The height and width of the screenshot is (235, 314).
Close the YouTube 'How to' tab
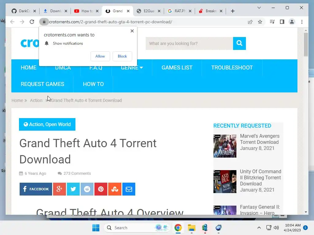tap(97, 11)
